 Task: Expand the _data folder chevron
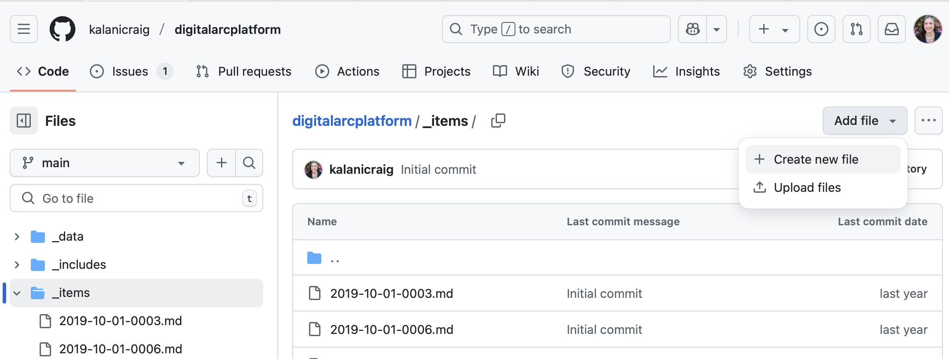pyautogui.click(x=17, y=237)
